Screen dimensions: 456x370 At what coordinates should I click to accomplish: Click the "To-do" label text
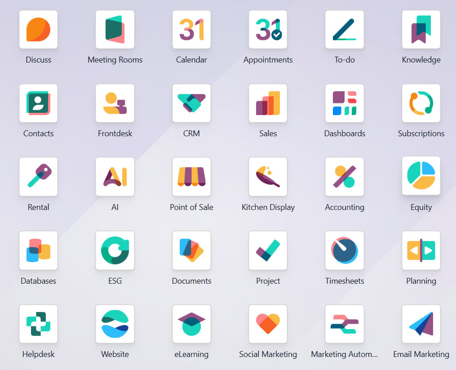[x=344, y=60]
